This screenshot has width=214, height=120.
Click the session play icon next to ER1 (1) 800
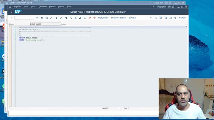(x=169, y=7)
